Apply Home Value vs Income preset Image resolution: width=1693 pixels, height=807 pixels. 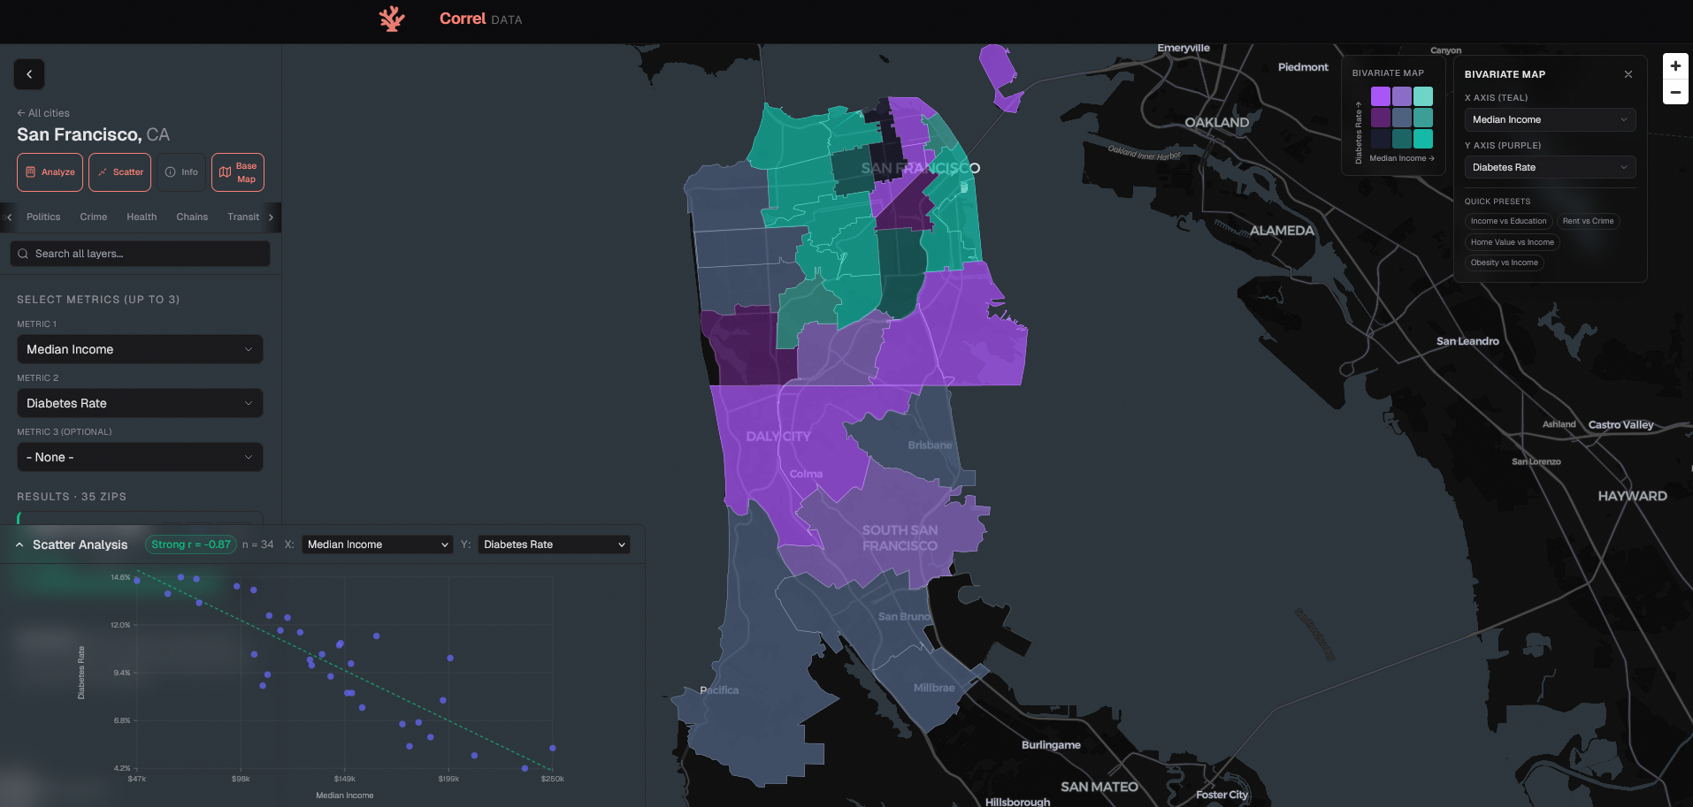click(x=1512, y=242)
